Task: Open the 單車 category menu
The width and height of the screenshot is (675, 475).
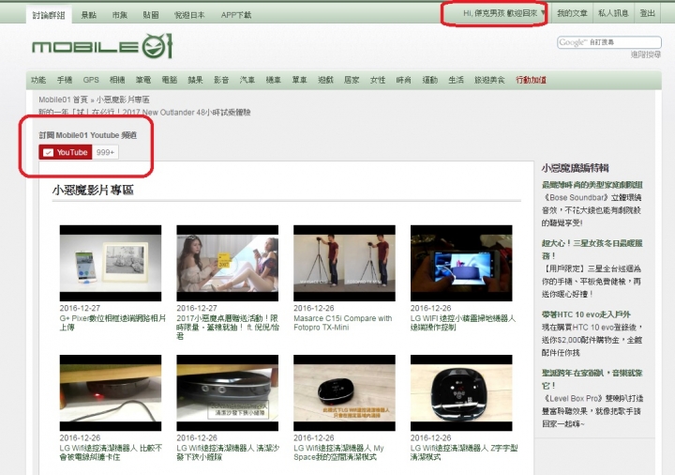Action: pyautogui.click(x=299, y=80)
